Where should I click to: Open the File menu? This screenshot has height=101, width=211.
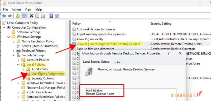(5, 10)
